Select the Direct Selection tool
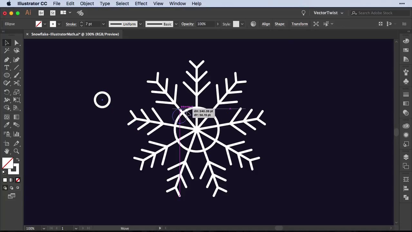 [16, 43]
